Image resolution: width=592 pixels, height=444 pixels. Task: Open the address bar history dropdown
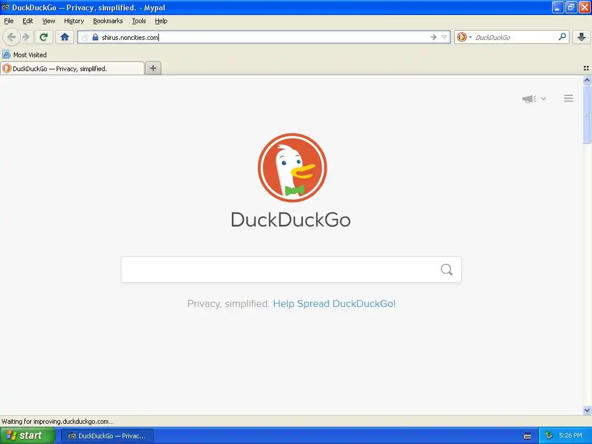445,37
